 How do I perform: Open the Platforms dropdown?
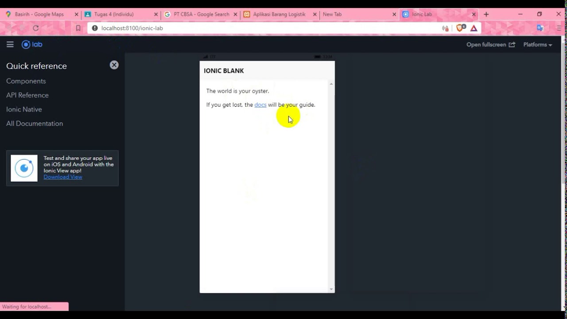[538, 44]
